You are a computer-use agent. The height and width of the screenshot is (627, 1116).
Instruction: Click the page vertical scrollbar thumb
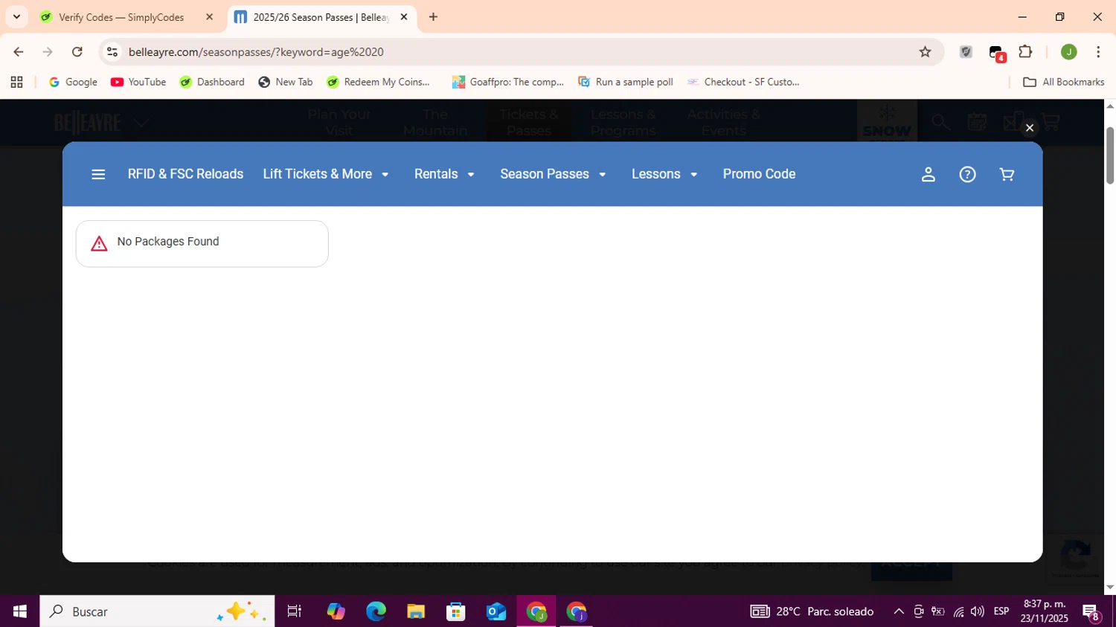coord(1109,155)
